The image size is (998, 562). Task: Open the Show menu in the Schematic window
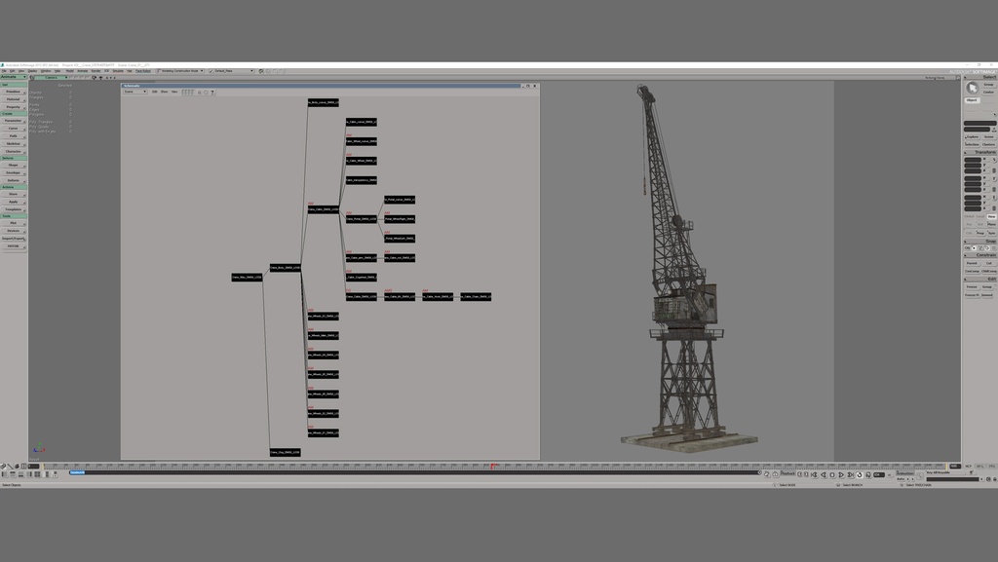click(x=164, y=90)
